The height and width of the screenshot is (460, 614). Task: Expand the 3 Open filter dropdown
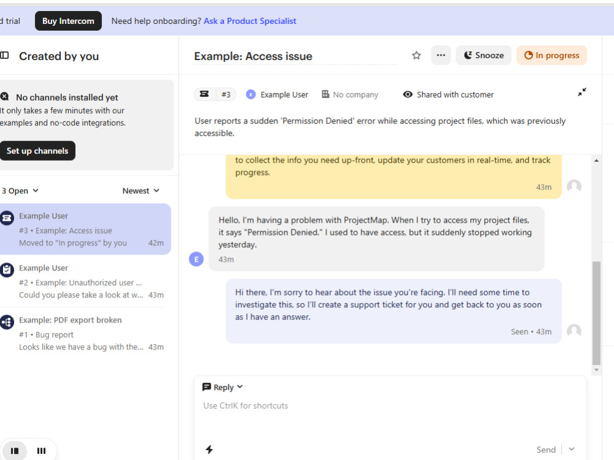pyautogui.click(x=20, y=191)
